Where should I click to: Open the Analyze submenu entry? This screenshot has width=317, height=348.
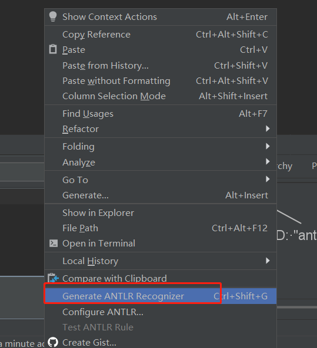161,162
